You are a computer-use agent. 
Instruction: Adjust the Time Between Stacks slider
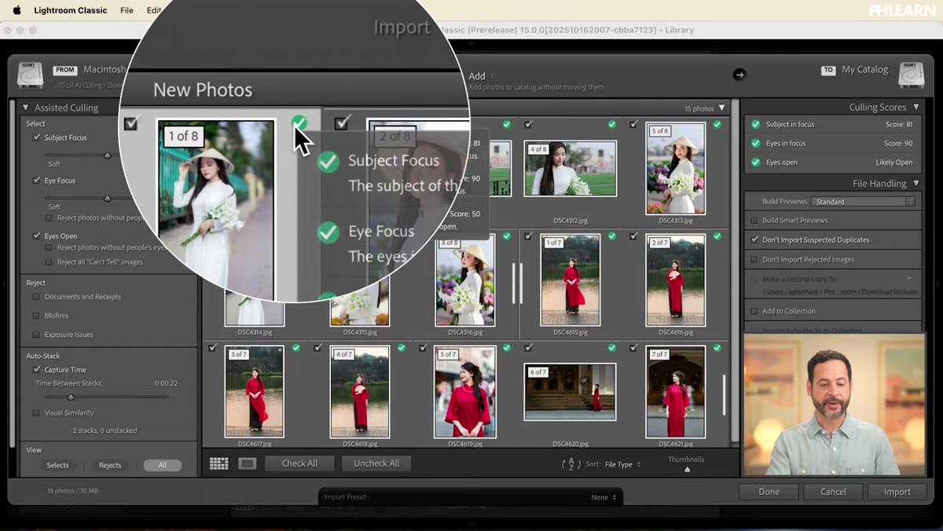coord(70,397)
